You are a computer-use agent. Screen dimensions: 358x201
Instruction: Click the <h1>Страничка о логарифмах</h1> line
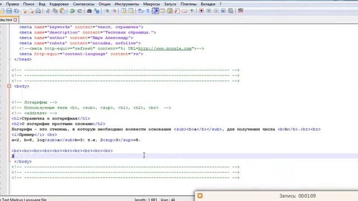(x=51, y=118)
